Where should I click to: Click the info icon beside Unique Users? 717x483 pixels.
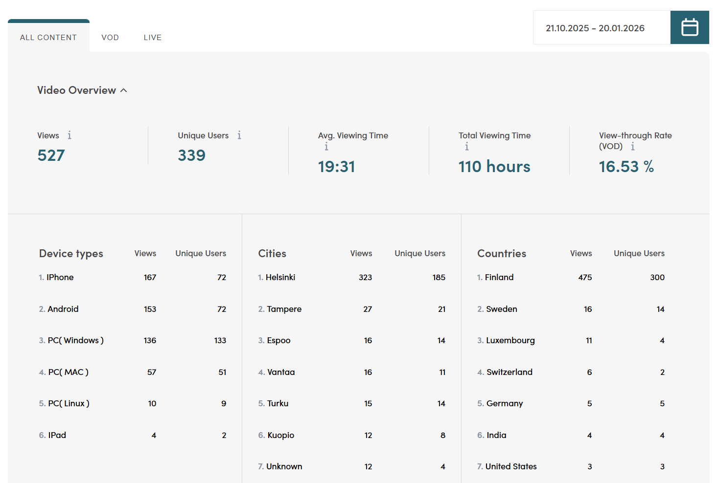[239, 135]
